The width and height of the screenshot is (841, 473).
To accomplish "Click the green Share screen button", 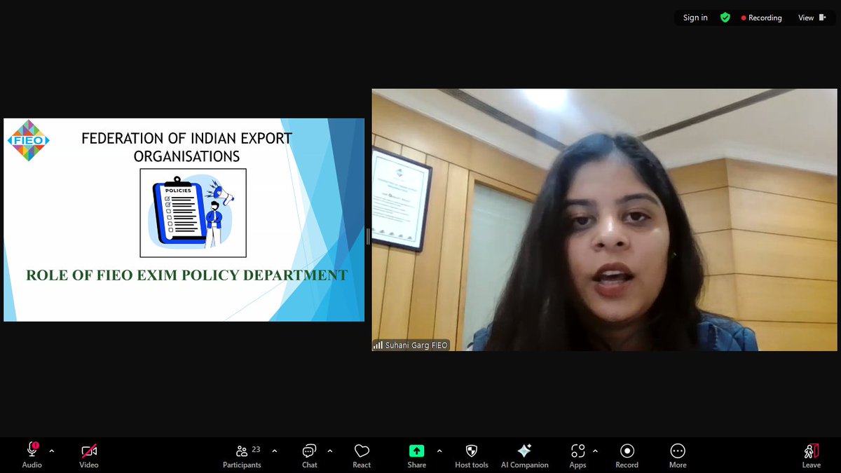I will tap(416, 451).
